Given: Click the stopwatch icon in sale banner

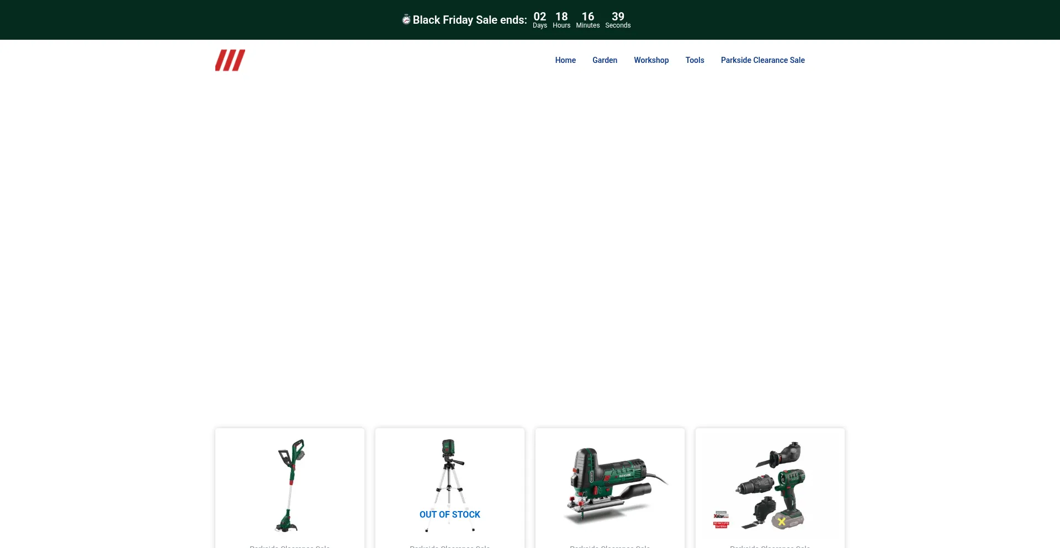Looking at the screenshot, I should (406, 20).
